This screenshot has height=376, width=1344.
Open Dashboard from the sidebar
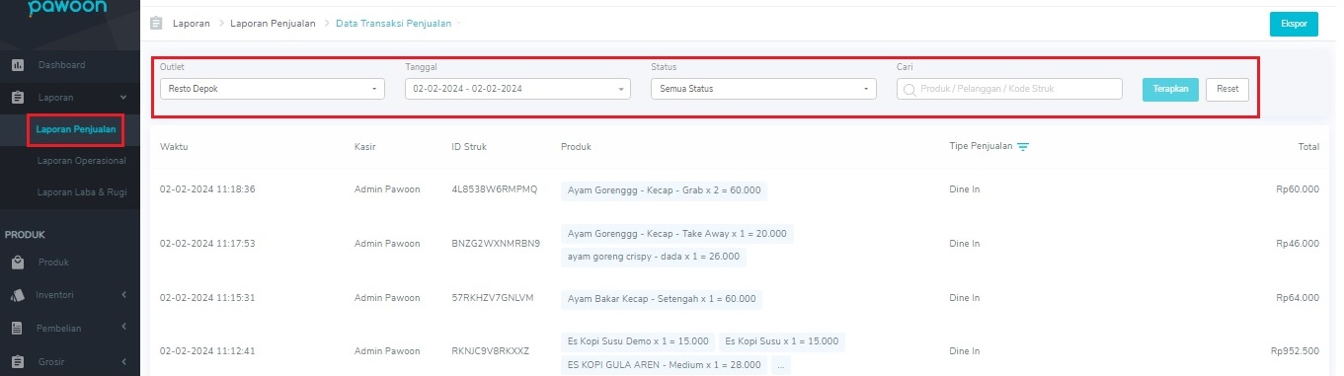click(62, 65)
